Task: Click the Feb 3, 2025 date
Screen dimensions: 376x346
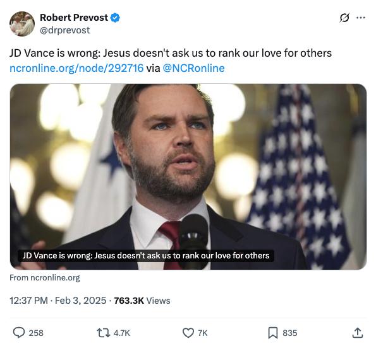Action: [81, 301]
